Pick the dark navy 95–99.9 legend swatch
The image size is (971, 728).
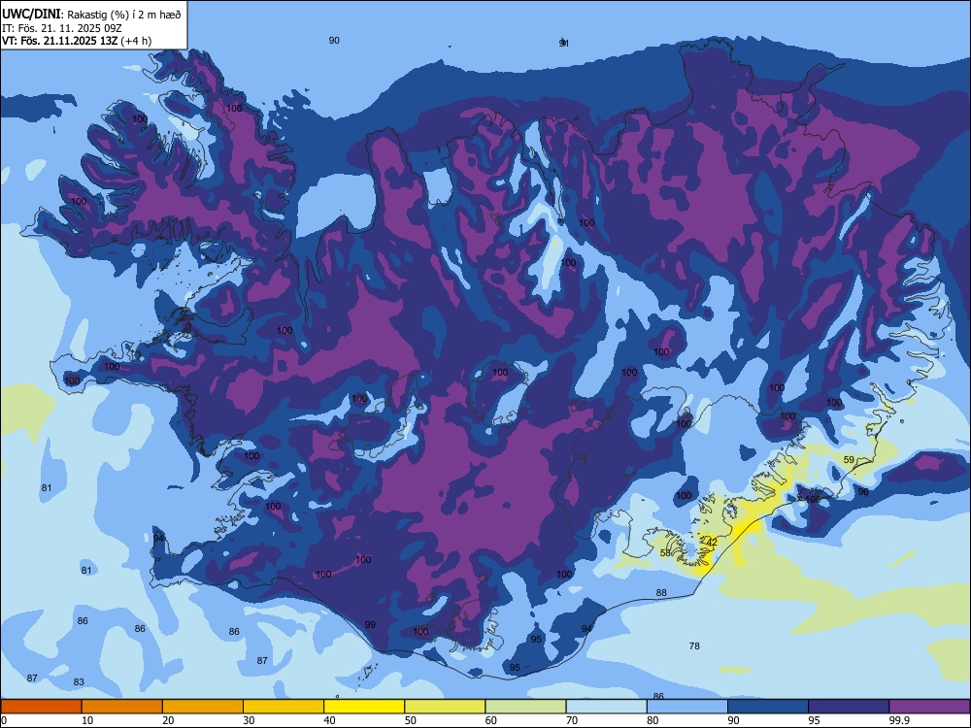pyautogui.click(x=849, y=707)
